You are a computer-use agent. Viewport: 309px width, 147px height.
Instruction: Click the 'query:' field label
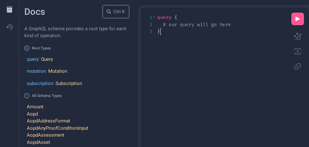(33, 59)
